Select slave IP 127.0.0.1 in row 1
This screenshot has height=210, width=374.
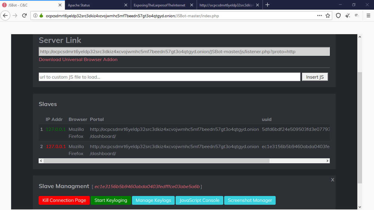click(x=56, y=129)
